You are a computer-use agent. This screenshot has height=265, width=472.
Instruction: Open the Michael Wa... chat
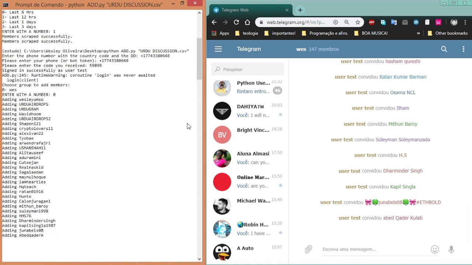[x=248, y=205]
